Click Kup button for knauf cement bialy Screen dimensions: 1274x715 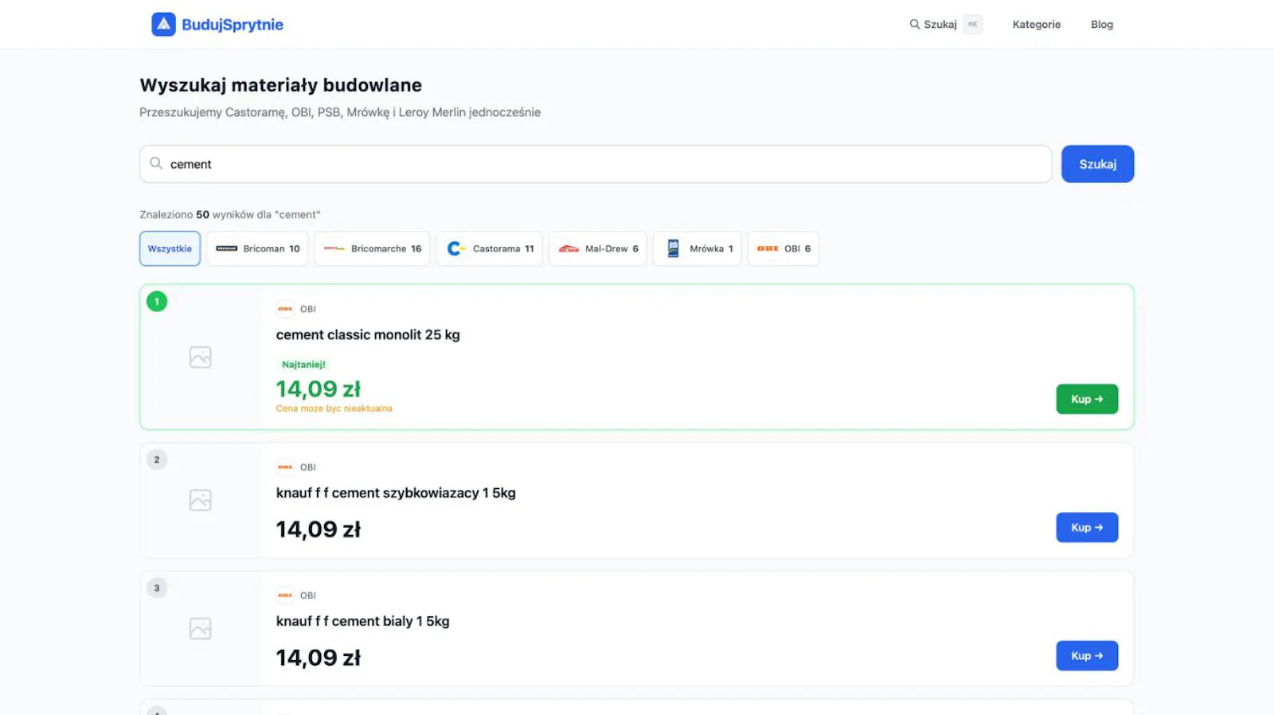coord(1087,656)
